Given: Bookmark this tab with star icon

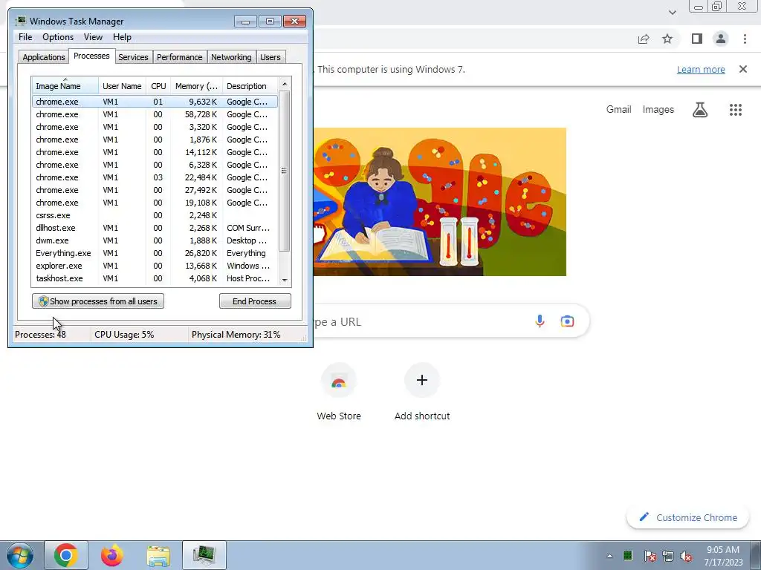Looking at the screenshot, I should point(667,39).
